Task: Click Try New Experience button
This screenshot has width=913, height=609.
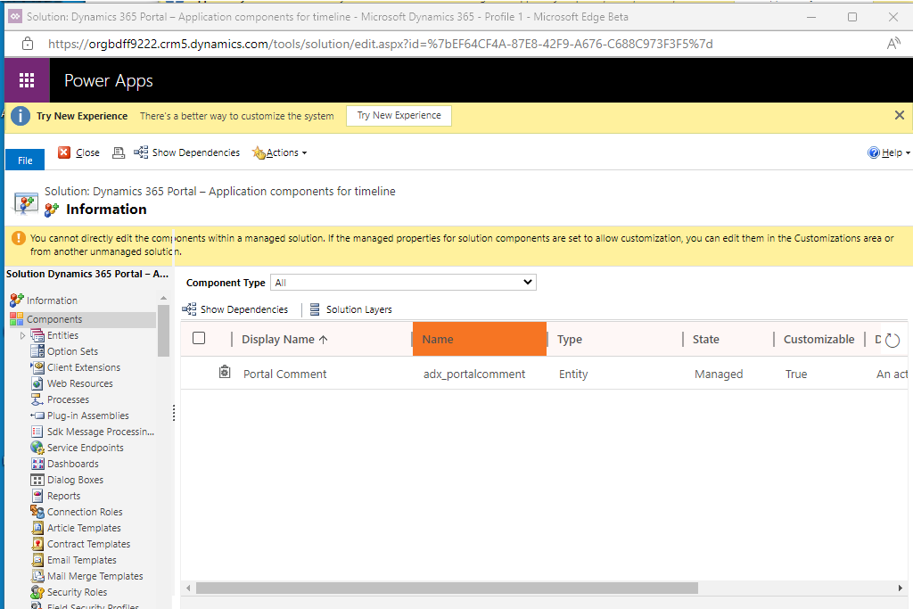Action: tap(399, 115)
